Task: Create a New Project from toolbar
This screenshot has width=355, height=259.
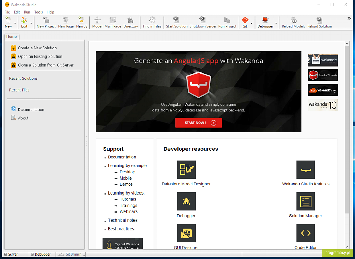Action: coord(46,23)
